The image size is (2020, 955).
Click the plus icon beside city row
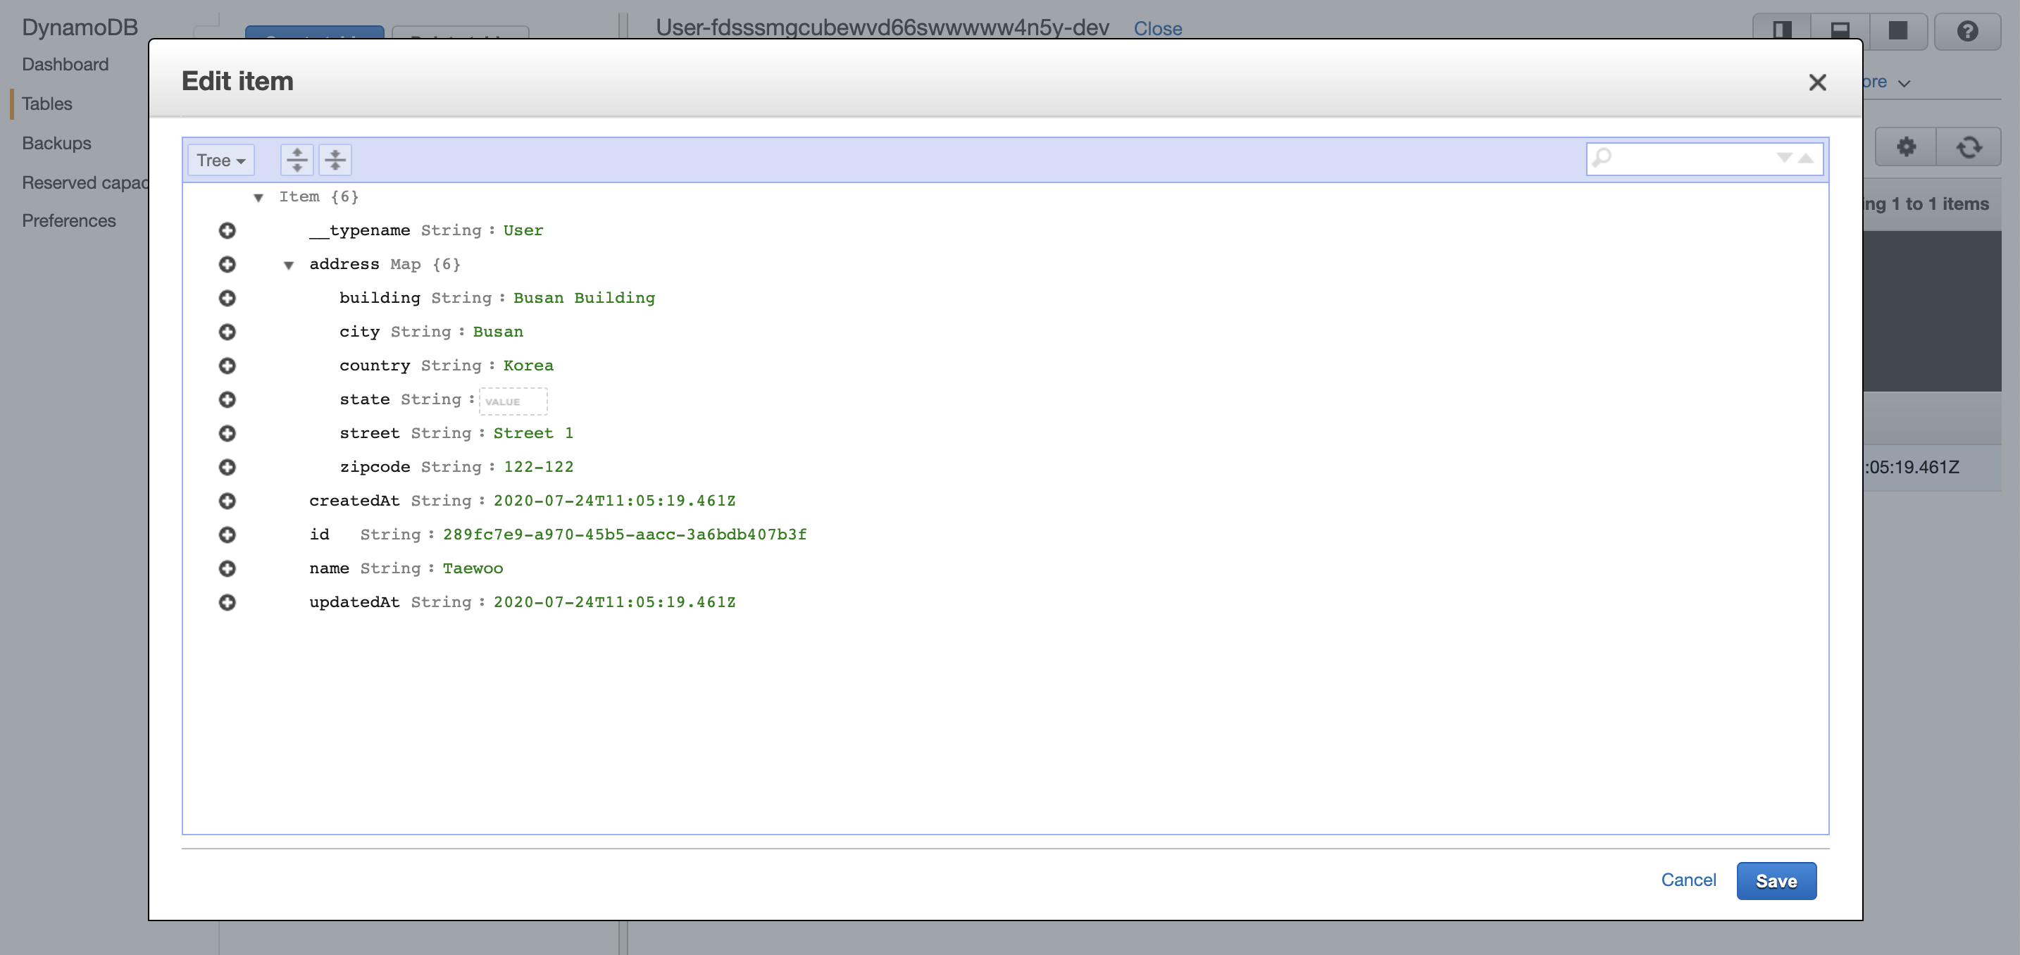[x=227, y=332]
